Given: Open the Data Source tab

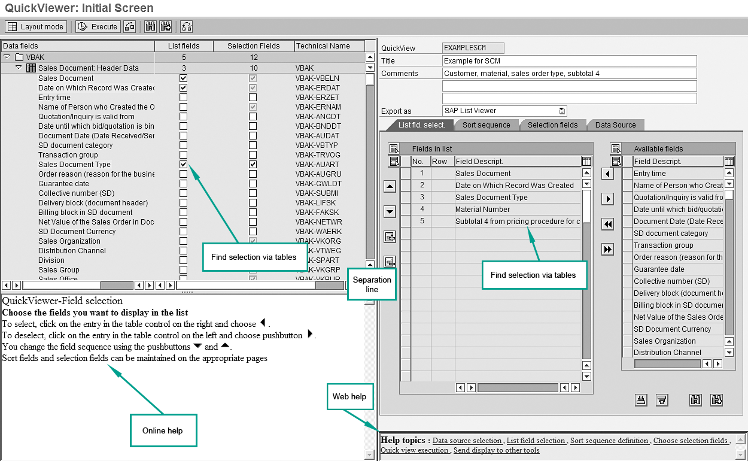Looking at the screenshot, I should (x=615, y=125).
